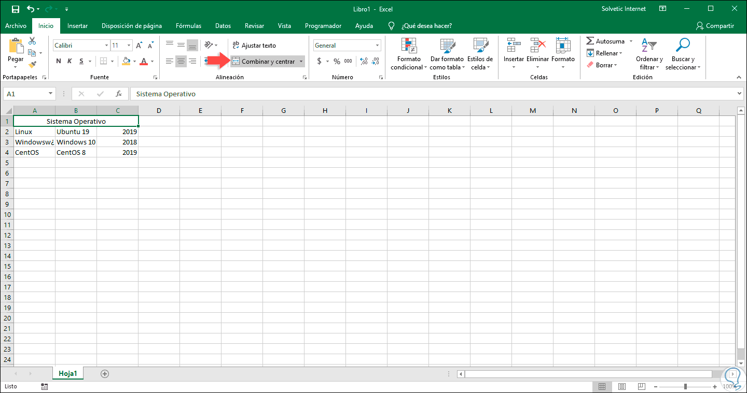This screenshot has width=747, height=393.
Task: Align text to the middle of the cell
Action: click(181, 45)
